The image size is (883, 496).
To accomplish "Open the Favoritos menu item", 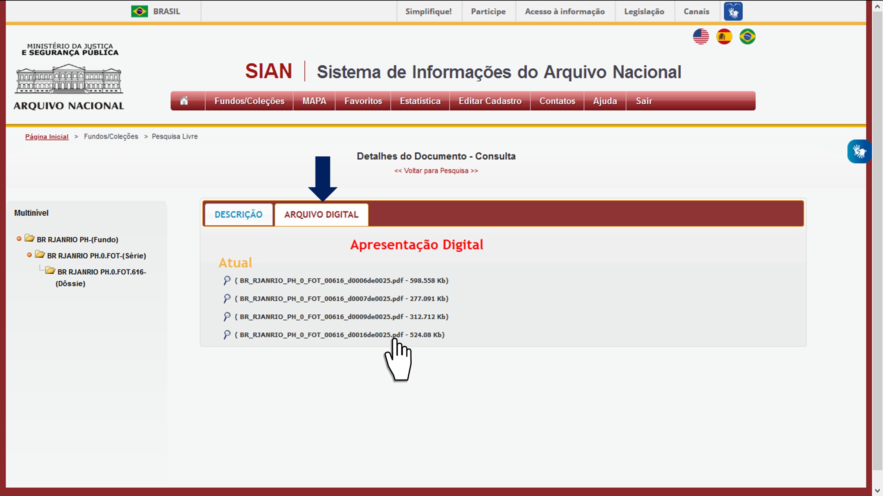I will (362, 101).
